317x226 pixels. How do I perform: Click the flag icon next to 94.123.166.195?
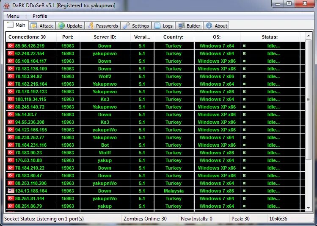pos(11,130)
